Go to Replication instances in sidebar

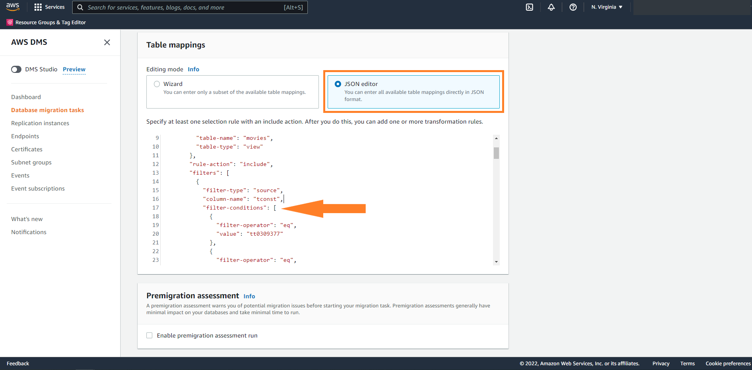tap(40, 123)
